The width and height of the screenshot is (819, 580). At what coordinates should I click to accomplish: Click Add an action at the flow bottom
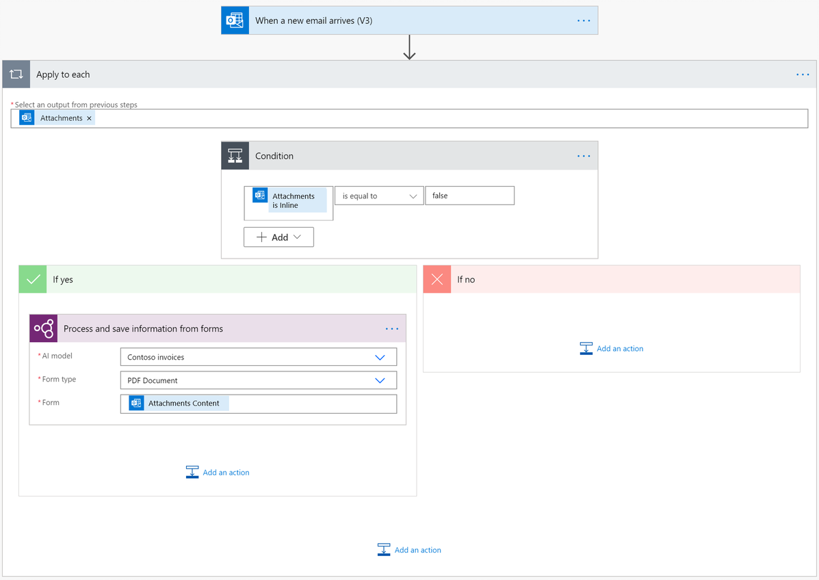pos(408,549)
